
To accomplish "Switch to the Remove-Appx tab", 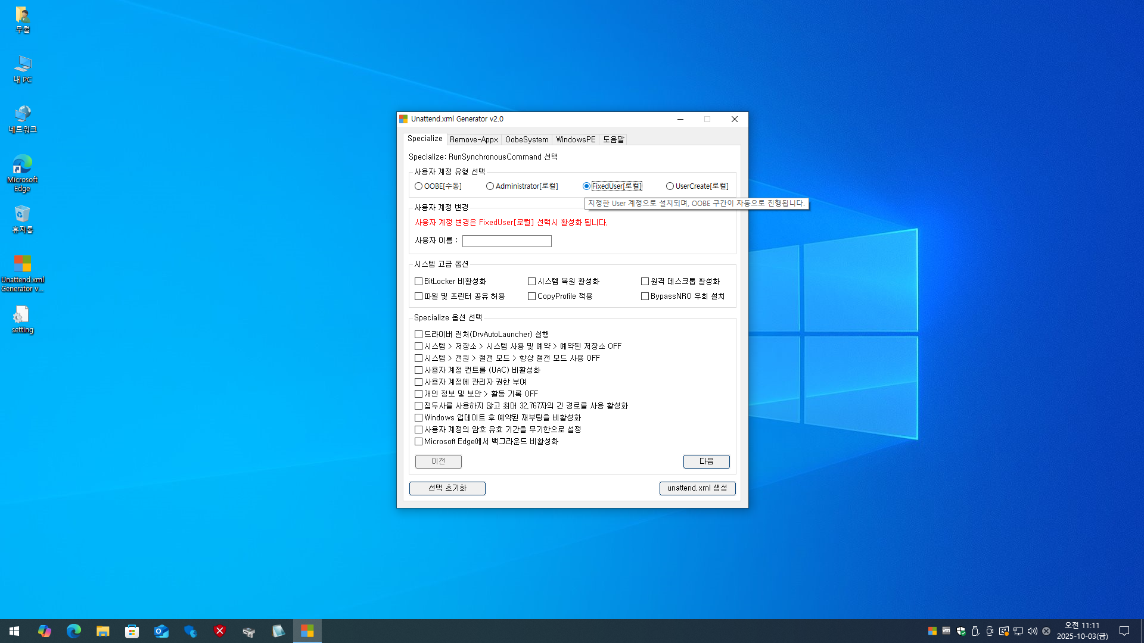I will pyautogui.click(x=474, y=139).
